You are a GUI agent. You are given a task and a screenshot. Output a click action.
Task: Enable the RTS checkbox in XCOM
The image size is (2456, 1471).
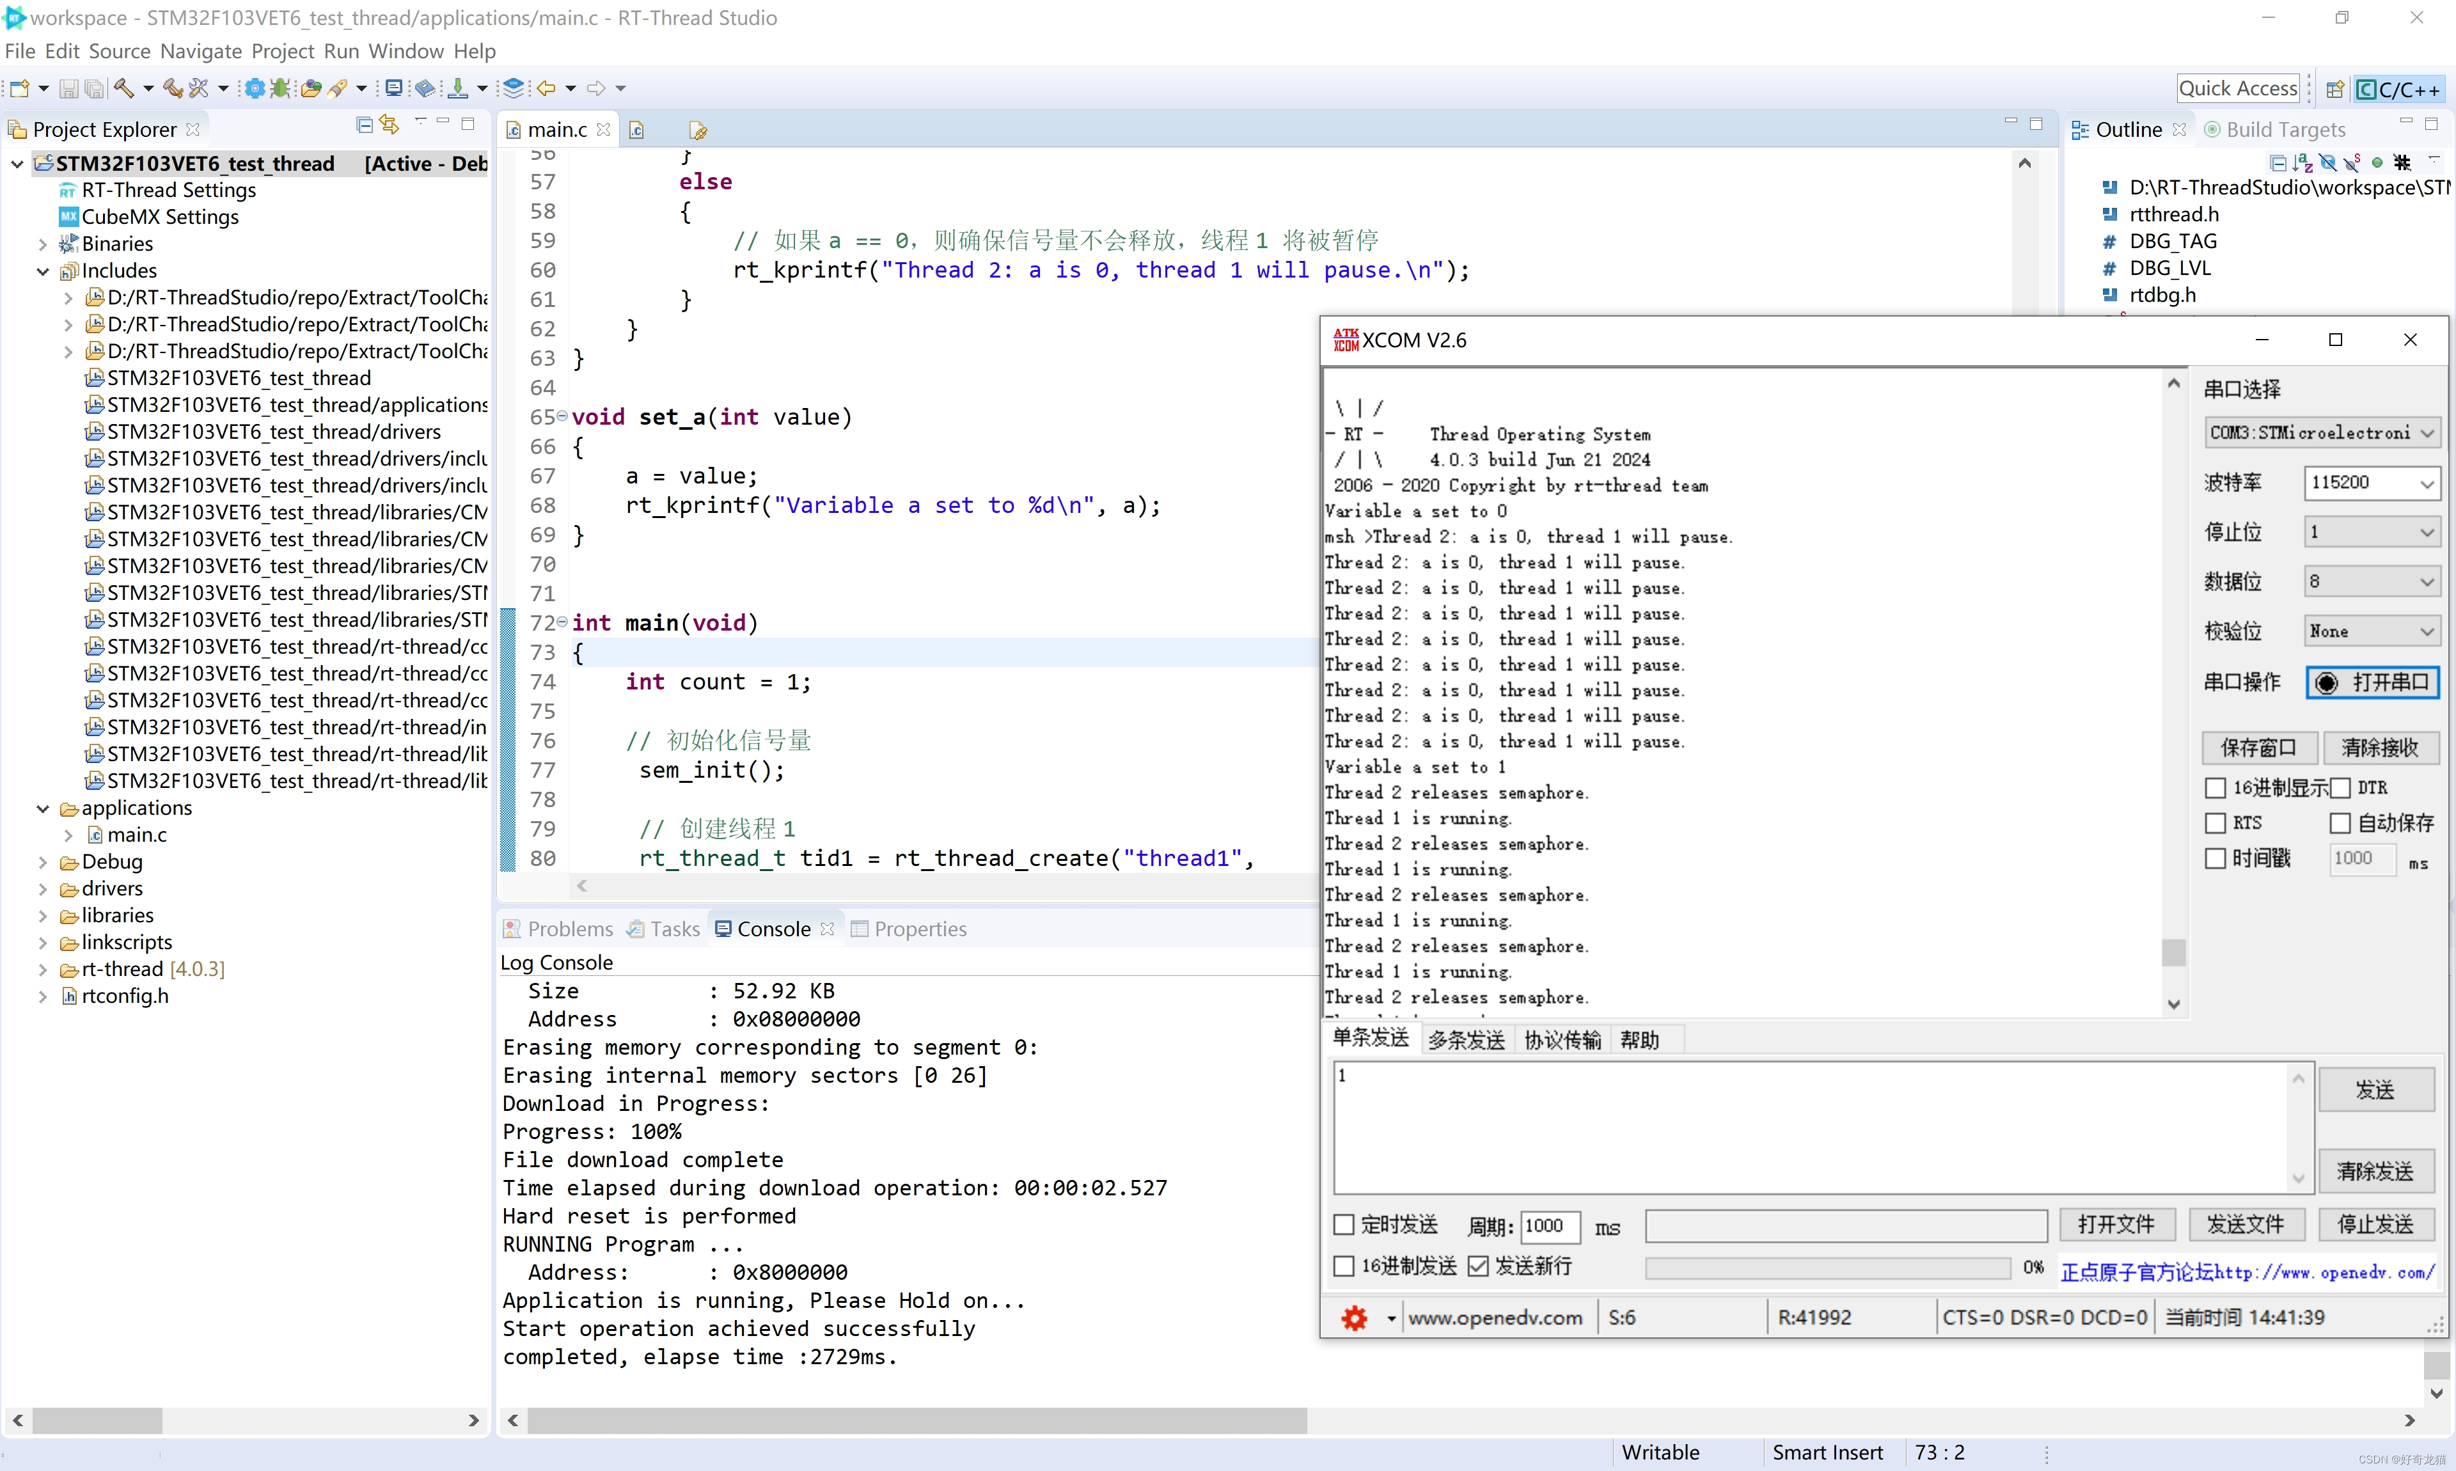click(2215, 822)
